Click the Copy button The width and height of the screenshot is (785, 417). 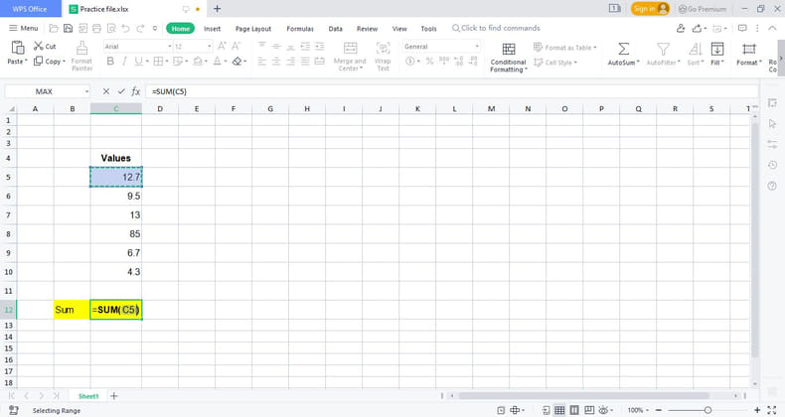49,61
